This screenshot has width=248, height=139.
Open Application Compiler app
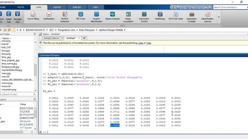[191, 17]
